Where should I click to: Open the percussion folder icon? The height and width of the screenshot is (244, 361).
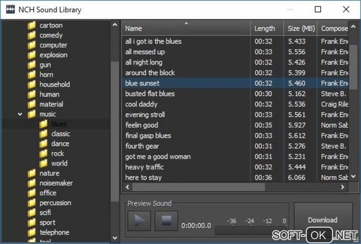click(32, 203)
